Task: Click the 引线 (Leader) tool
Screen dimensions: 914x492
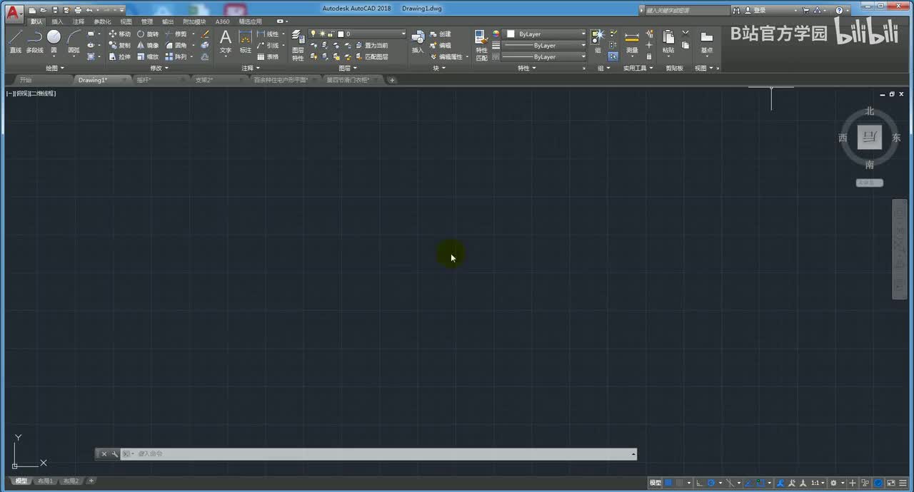Action: coord(268,45)
